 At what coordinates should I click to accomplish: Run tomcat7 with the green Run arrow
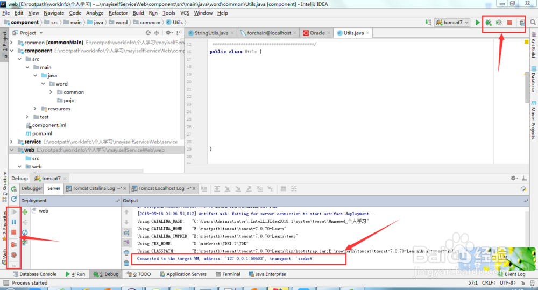tap(477, 23)
